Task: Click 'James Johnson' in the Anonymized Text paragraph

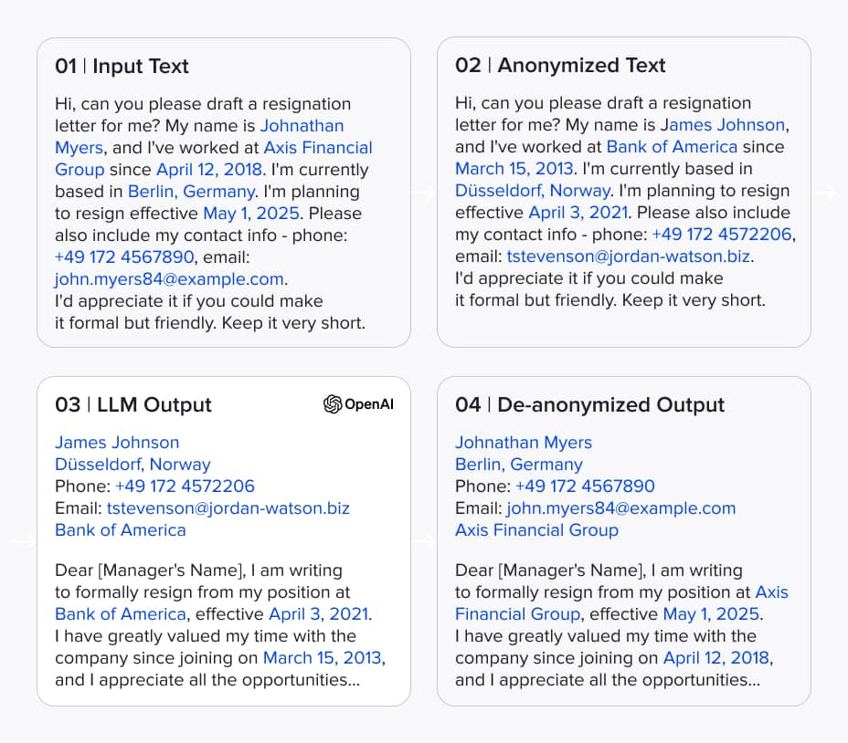Action: [x=723, y=125]
